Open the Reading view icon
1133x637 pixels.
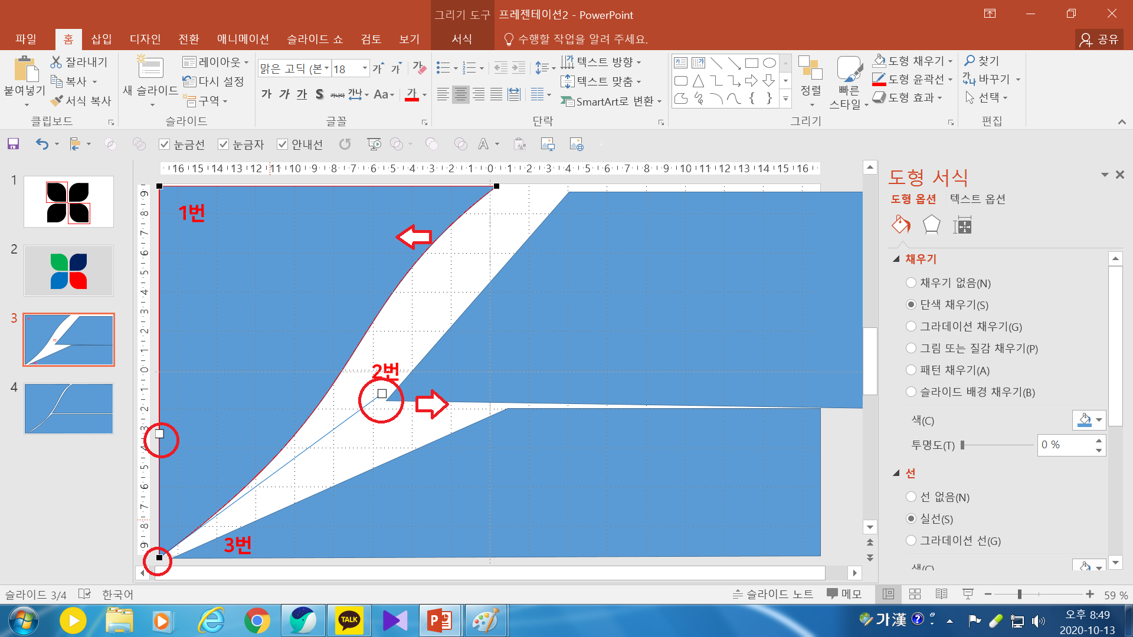click(941, 594)
